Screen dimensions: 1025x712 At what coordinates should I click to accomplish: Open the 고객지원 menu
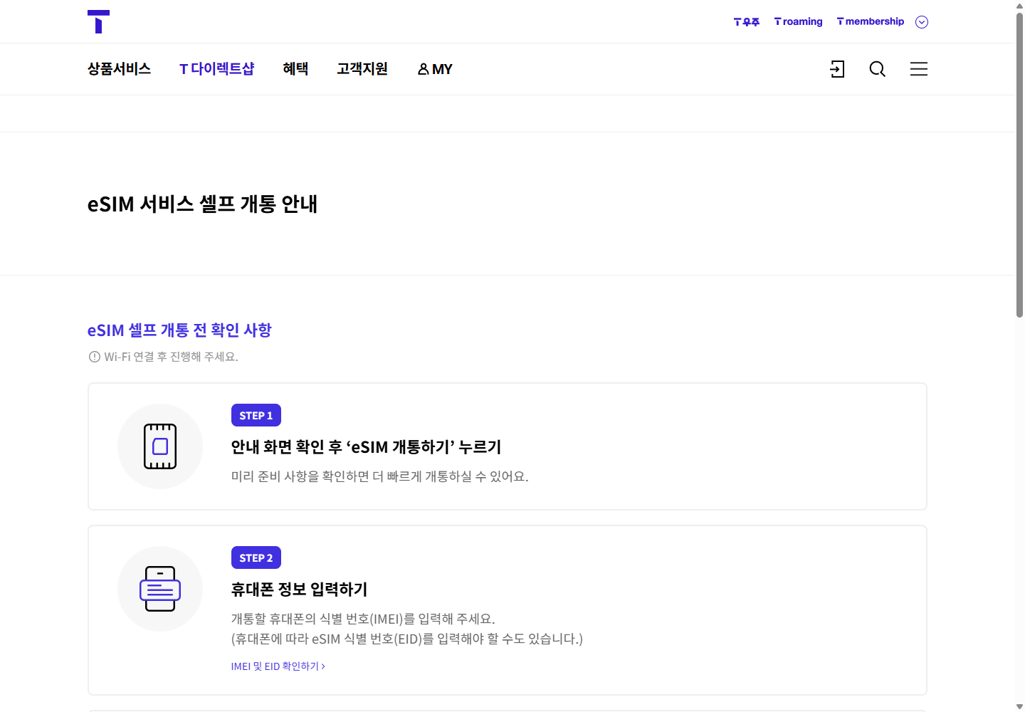coord(362,69)
